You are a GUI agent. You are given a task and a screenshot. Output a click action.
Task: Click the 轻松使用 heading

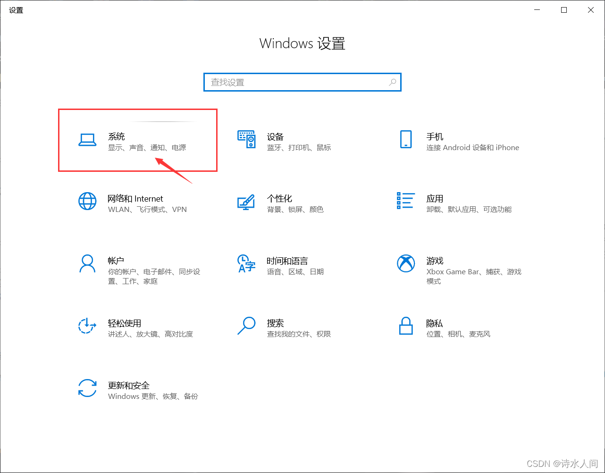[x=125, y=323]
